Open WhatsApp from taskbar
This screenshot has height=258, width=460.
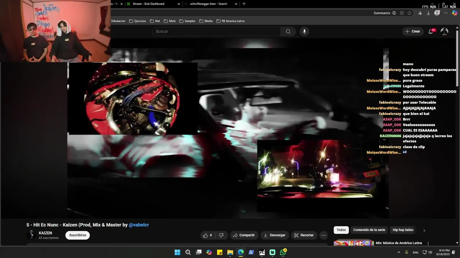coord(283,252)
